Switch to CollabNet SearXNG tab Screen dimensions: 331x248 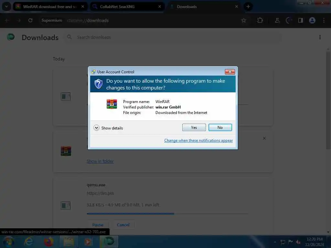(x=127, y=6)
